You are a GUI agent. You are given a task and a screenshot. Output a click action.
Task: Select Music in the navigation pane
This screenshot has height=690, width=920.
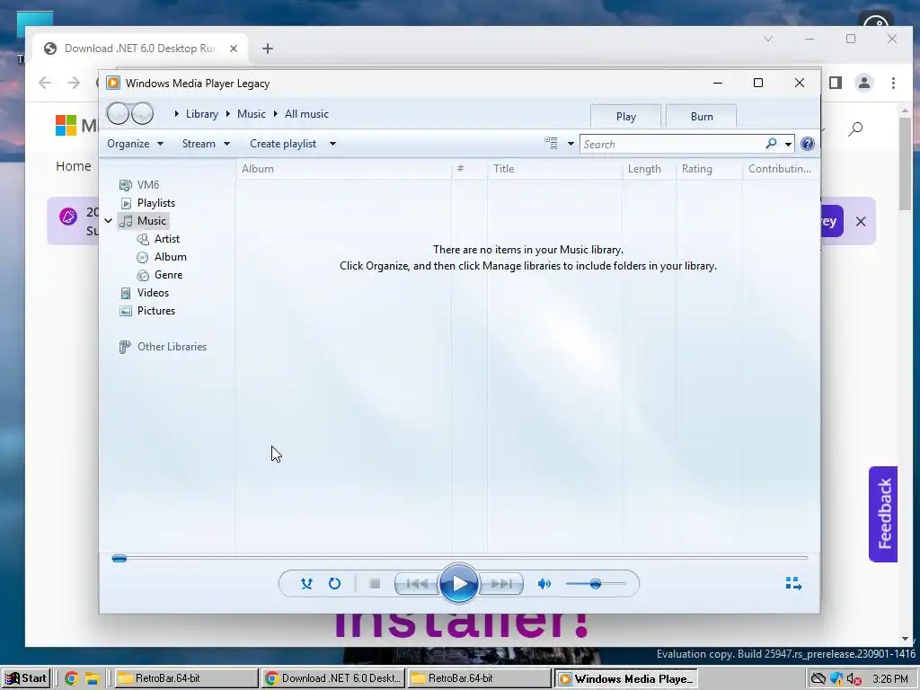(x=151, y=221)
